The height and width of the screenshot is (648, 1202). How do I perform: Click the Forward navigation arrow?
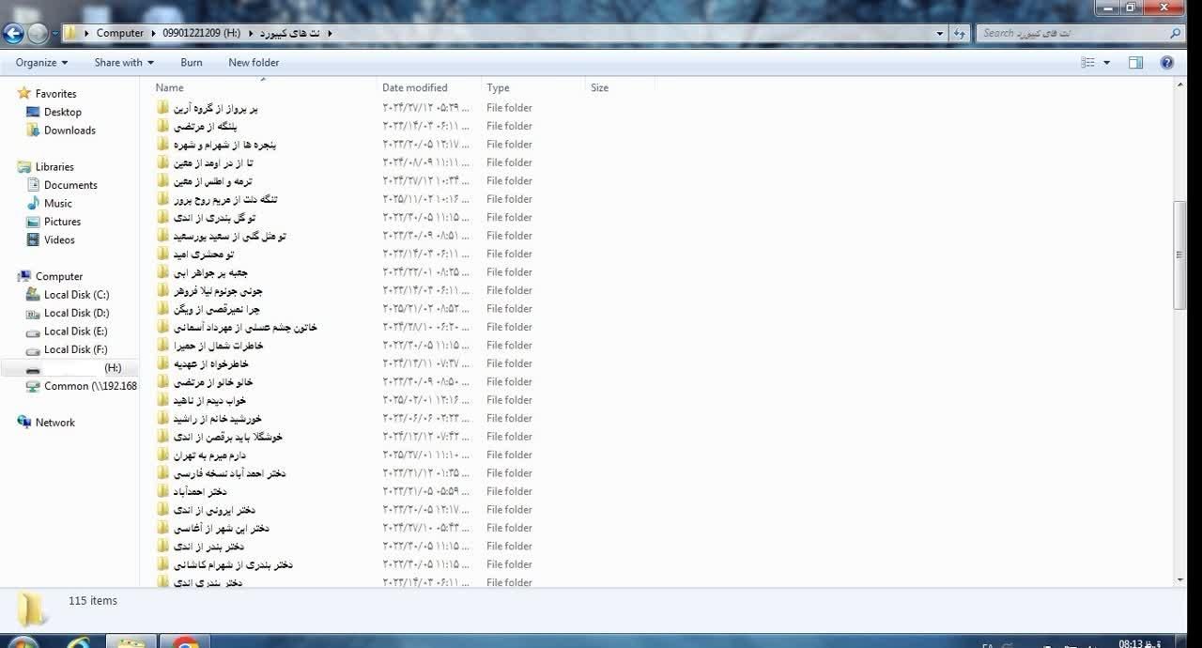[x=38, y=34]
